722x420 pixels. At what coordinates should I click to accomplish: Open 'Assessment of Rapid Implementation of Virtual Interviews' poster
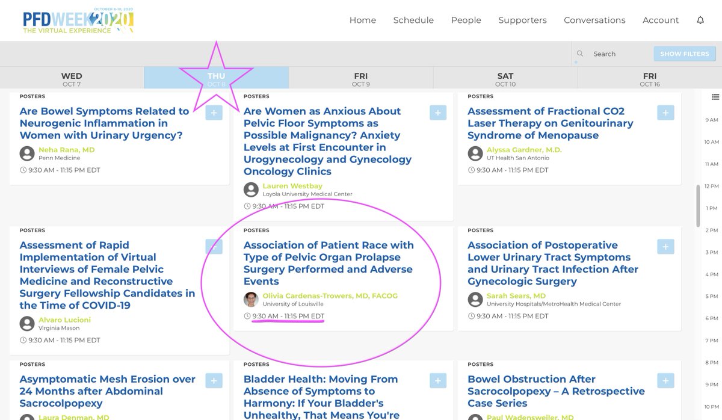107,275
